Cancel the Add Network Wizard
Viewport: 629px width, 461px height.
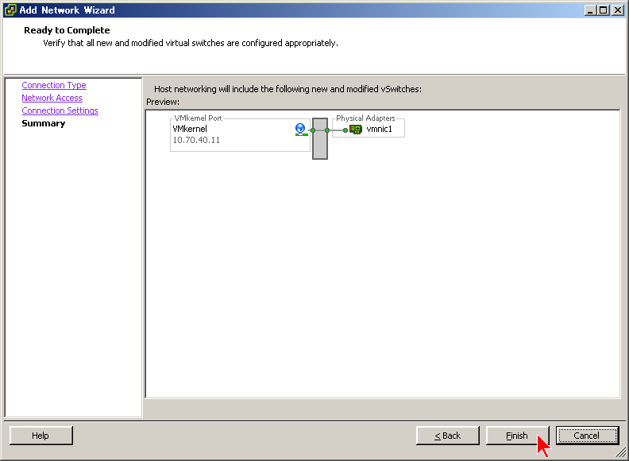click(587, 436)
